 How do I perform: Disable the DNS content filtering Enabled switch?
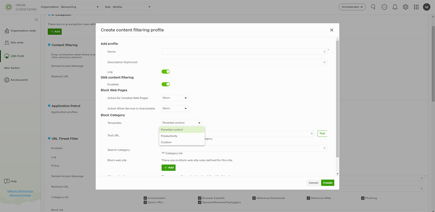166,84
